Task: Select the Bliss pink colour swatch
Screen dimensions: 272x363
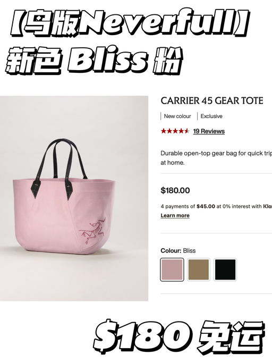Action: [172, 269]
